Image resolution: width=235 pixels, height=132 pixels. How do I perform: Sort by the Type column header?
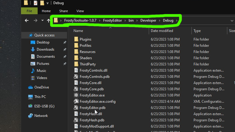coord(197,31)
